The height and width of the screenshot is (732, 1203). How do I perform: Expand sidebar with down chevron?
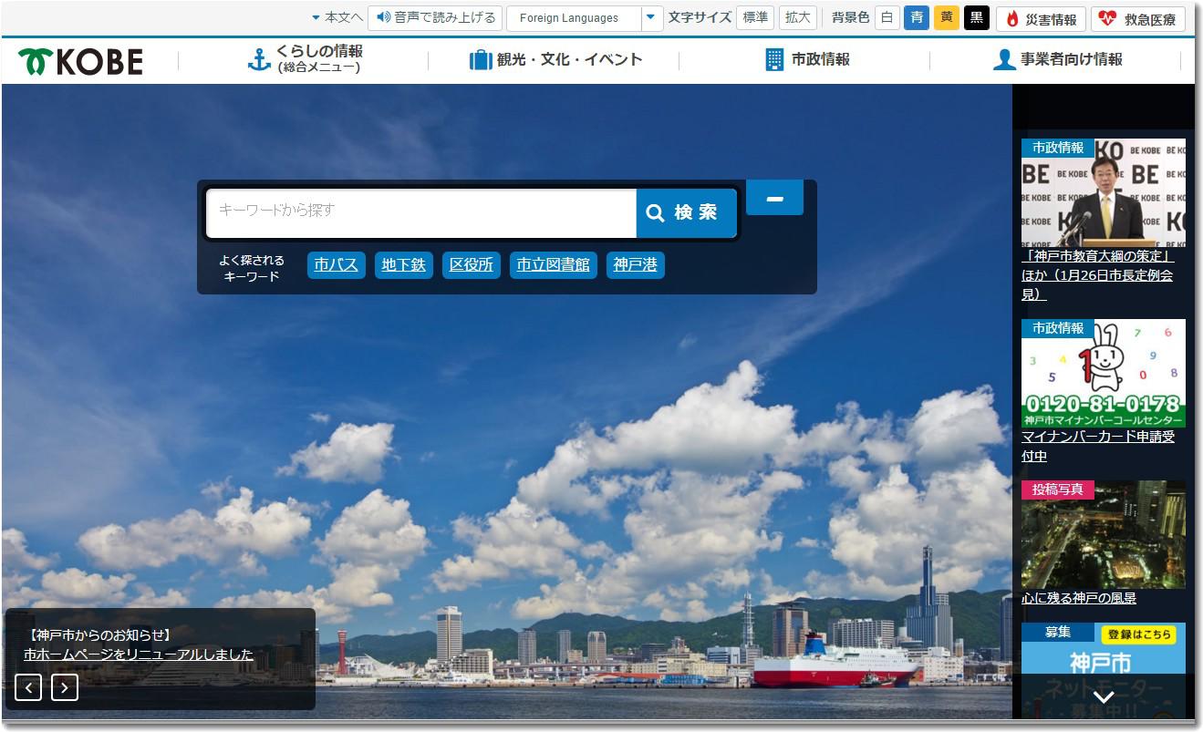pyautogui.click(x=1104, y=697)
